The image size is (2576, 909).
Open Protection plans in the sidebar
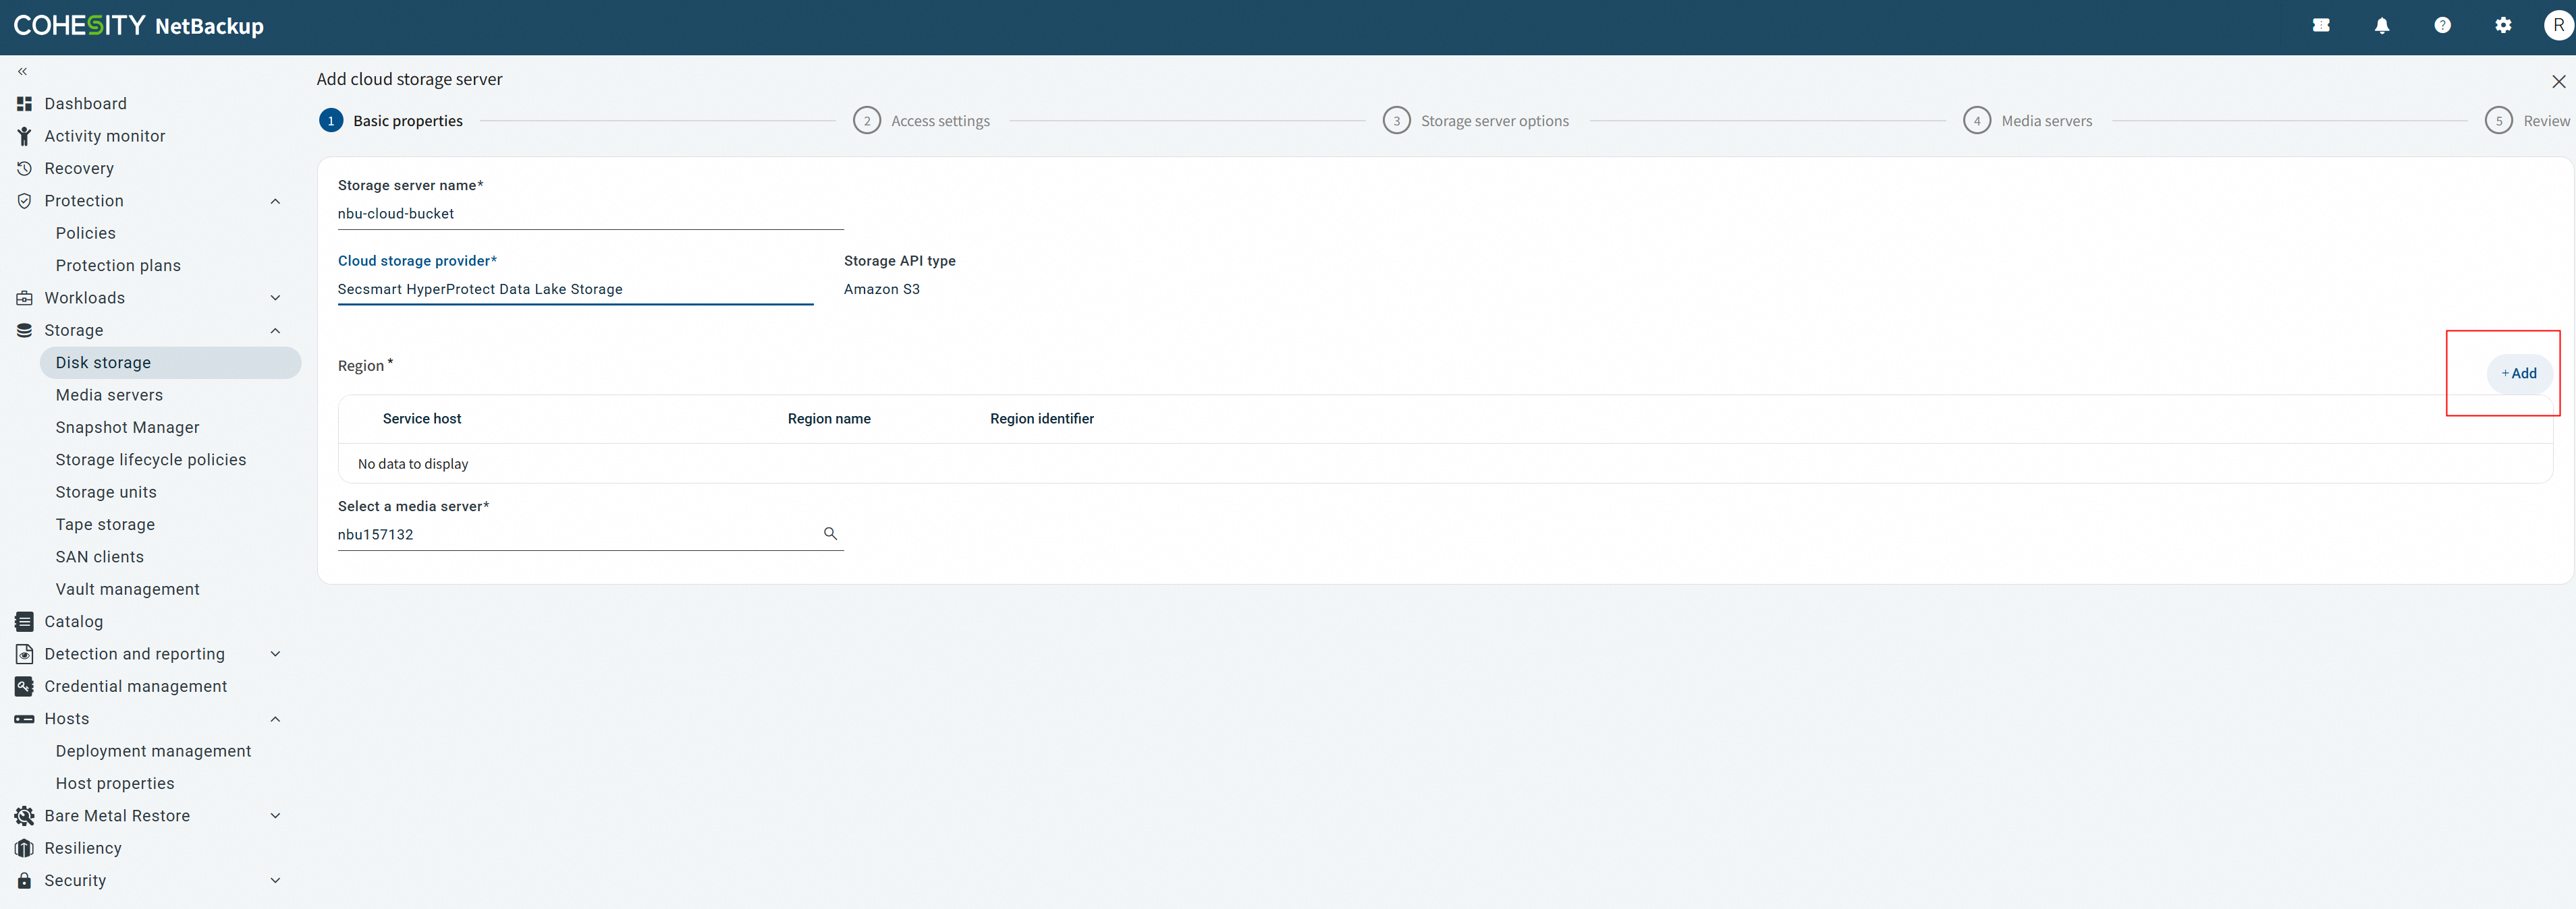(118, 266)
